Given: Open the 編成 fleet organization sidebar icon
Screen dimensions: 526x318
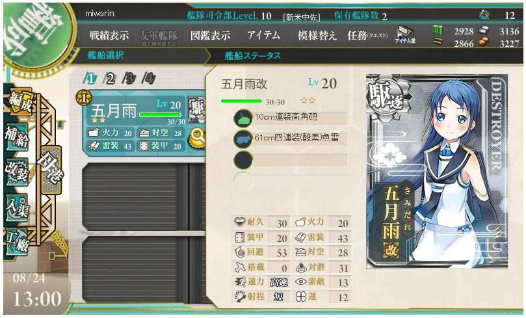Looking at the screenshot, I should tap(20, 101).
